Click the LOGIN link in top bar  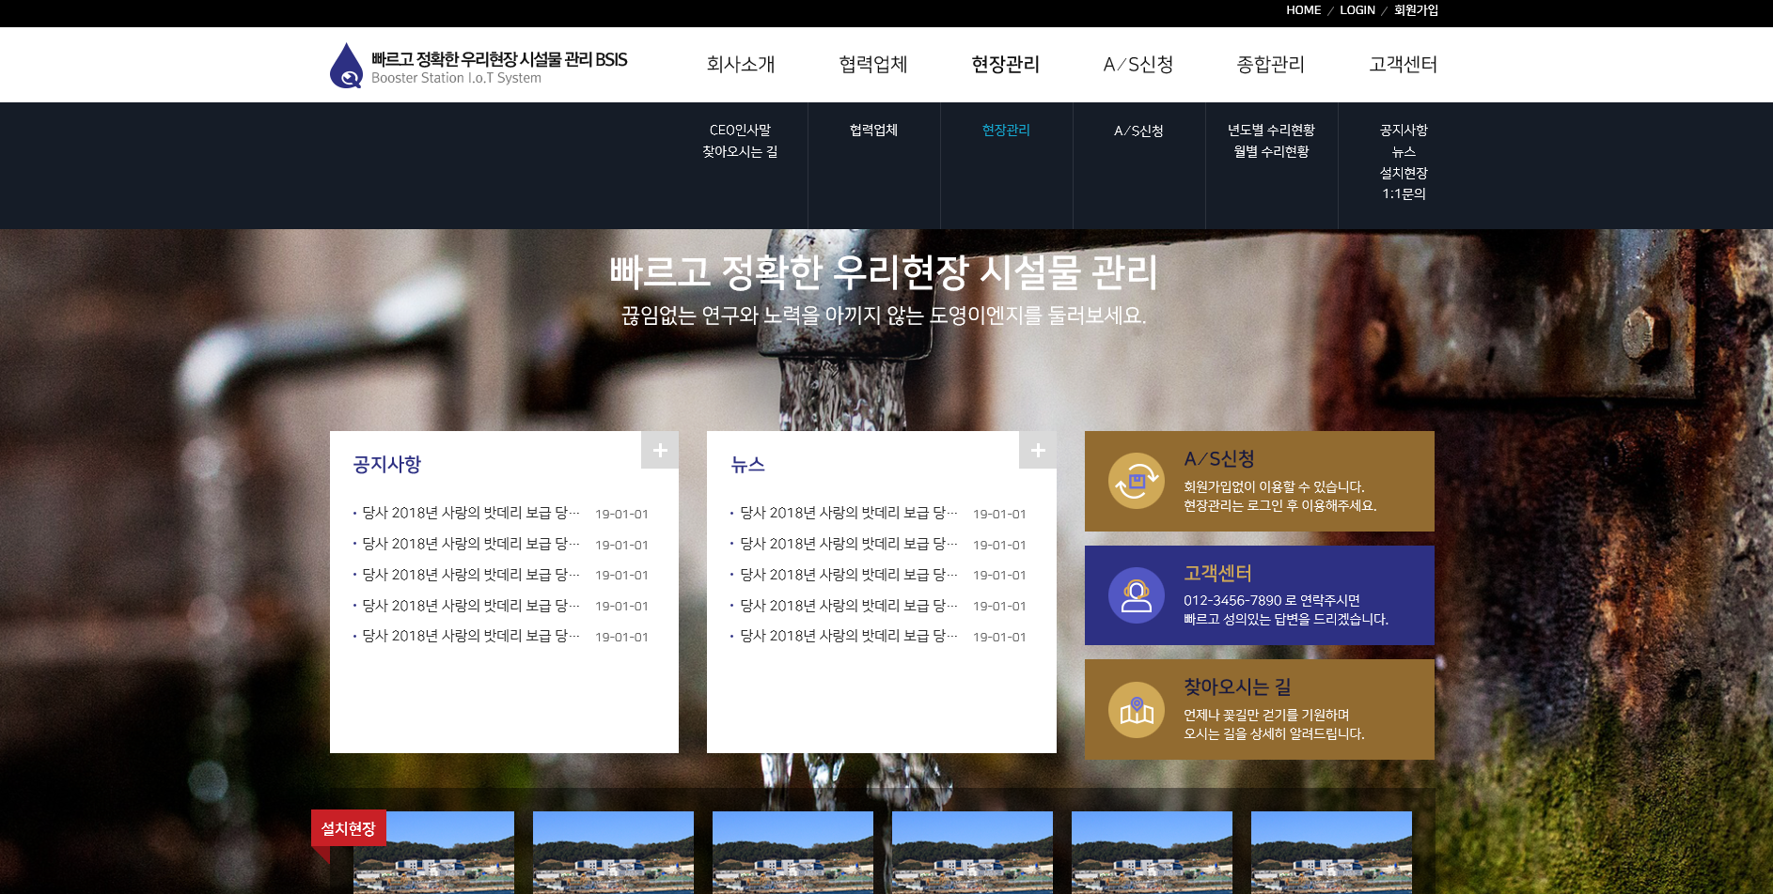pos(1357,10)
